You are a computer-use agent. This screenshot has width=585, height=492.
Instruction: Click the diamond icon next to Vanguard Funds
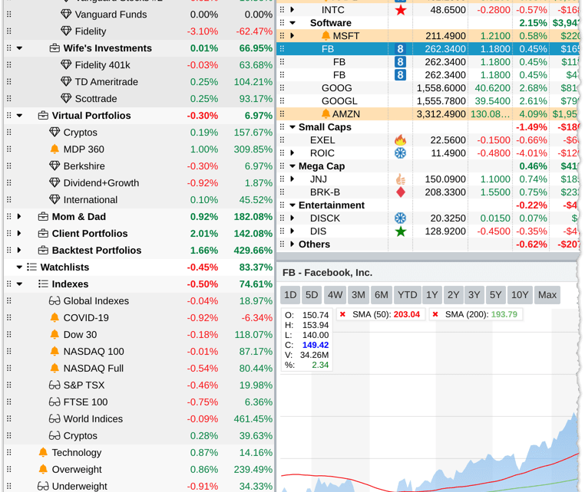(66, 14)
